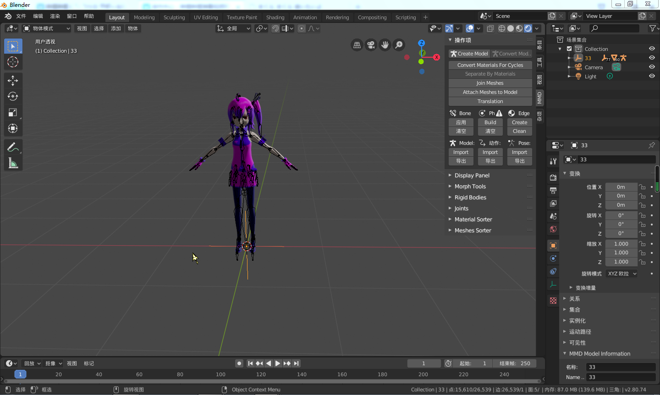Select the Box Select tool

[13, 46]
